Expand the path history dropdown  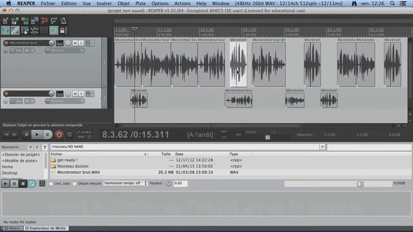point(323,147)
